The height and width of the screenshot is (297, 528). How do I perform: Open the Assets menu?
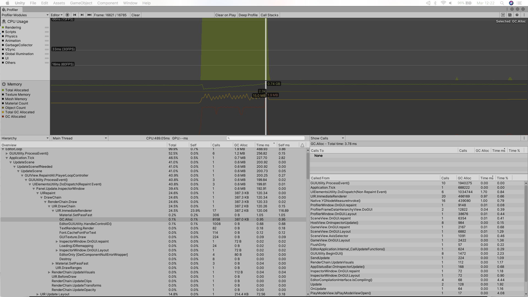click(x=59, y=3)
